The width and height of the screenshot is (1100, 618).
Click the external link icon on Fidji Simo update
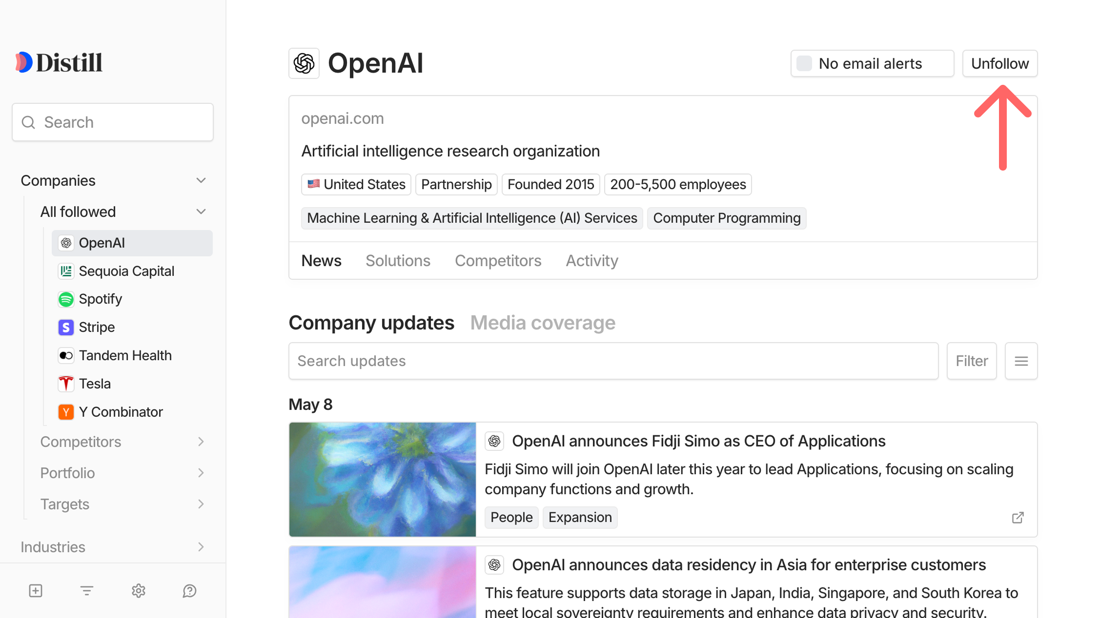click(1018, 518)
